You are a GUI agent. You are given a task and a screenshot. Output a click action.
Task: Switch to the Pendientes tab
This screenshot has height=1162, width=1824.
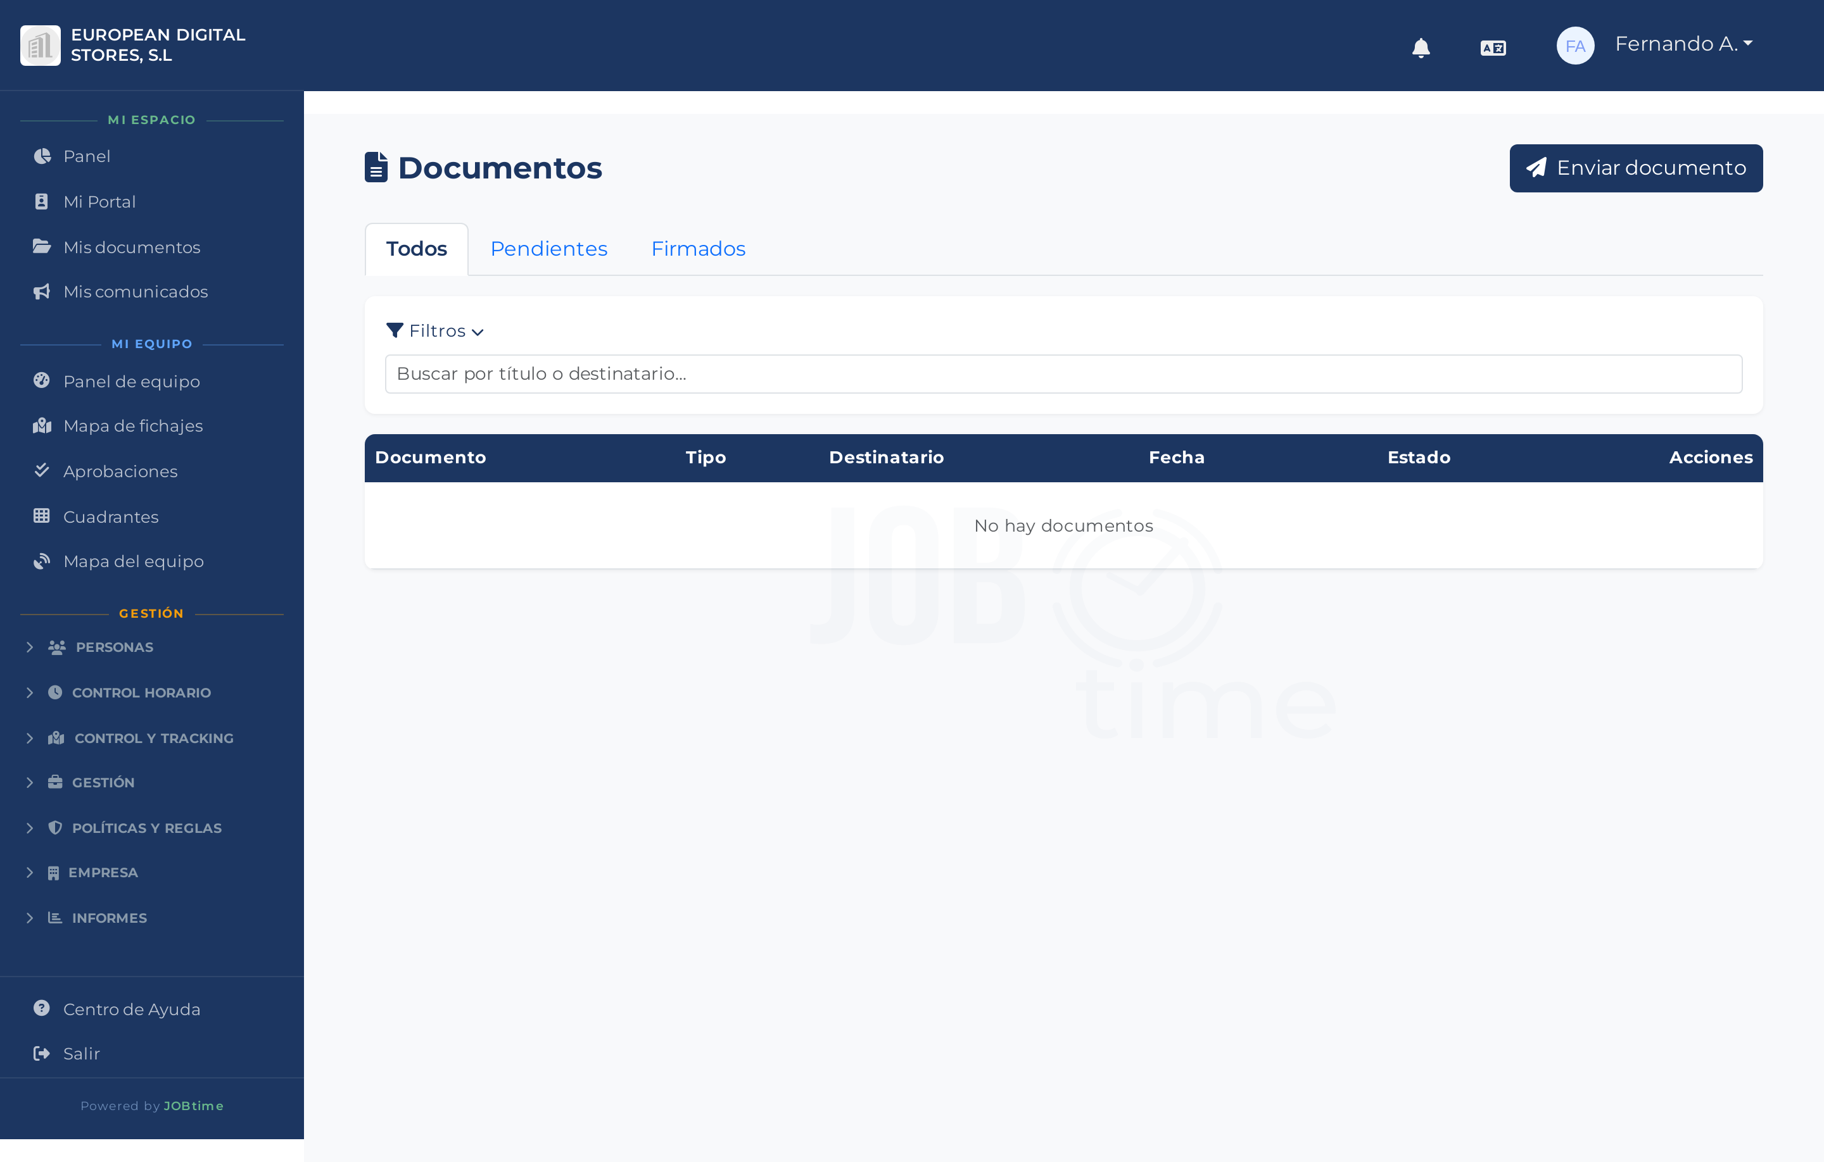tap(548, 248)
